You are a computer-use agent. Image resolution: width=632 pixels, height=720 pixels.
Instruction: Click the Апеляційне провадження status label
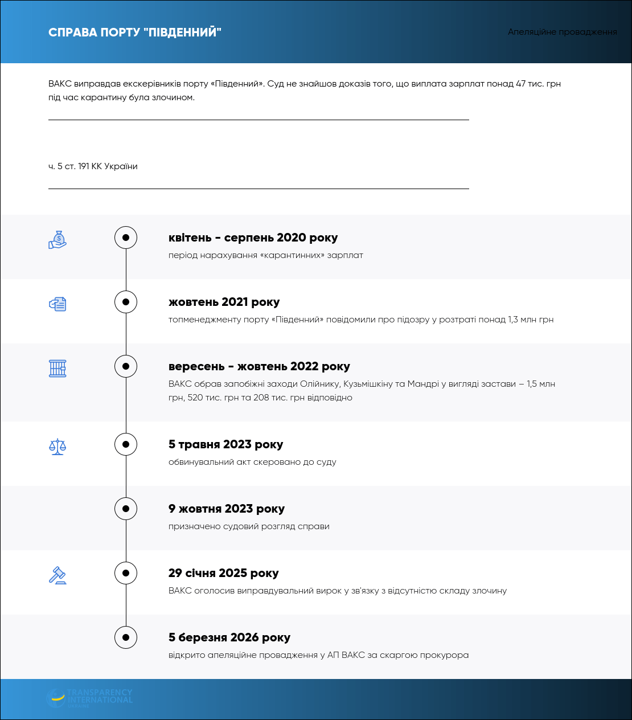coord(563,32)
